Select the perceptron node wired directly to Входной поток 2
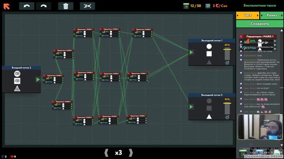 coord(53,79)
